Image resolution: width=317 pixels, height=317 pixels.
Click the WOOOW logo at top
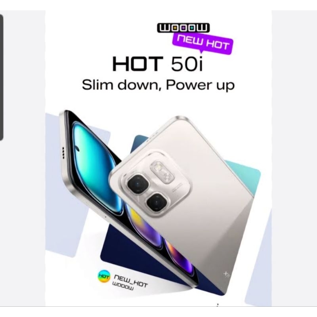[183, 28]
